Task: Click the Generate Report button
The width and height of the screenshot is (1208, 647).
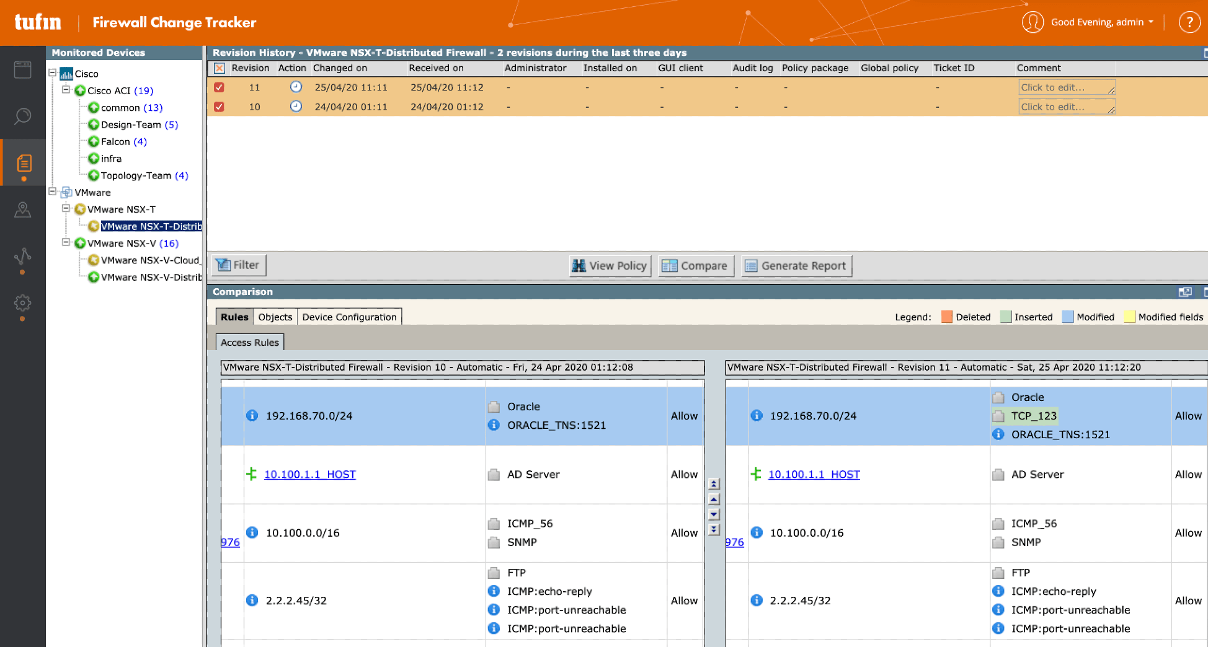Action: [x=796, y=266]
